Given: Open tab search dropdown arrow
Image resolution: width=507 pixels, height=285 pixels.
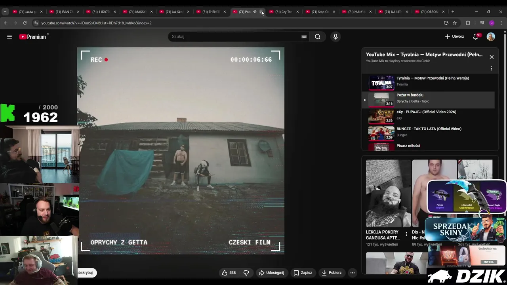Looking at the screenshot, I should [x=5, y=11].
